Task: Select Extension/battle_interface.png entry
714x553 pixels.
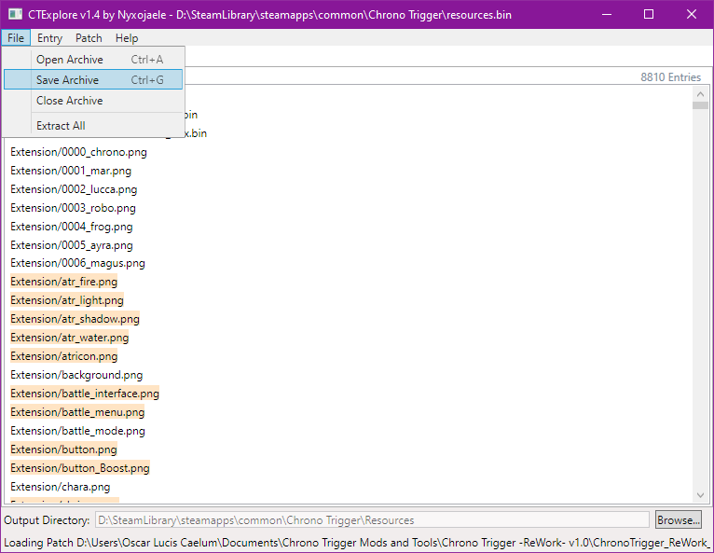Action: 85,394
